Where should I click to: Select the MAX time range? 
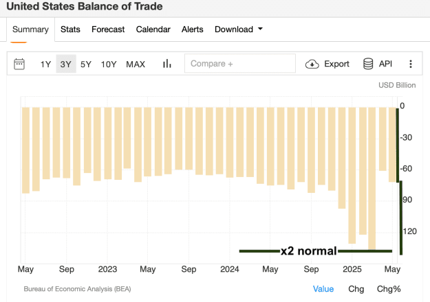(136, 65)
